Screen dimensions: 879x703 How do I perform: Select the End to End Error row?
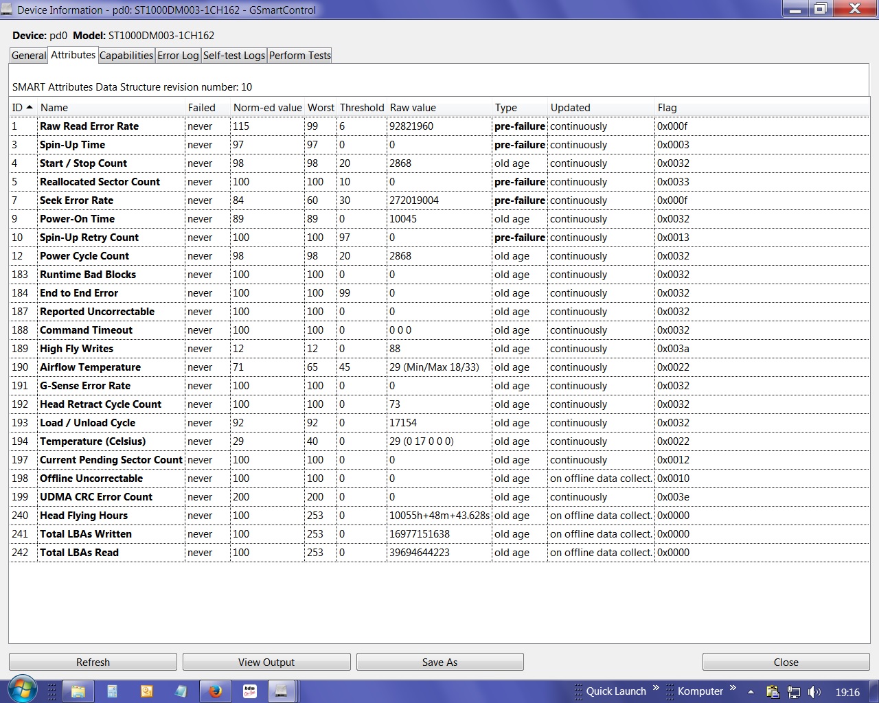[439, 293]
